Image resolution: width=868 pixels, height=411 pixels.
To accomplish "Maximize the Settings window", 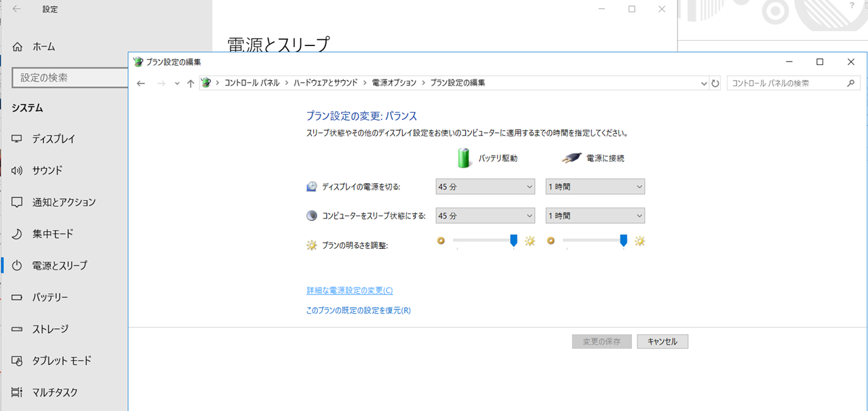I will [x=631, y=9].
